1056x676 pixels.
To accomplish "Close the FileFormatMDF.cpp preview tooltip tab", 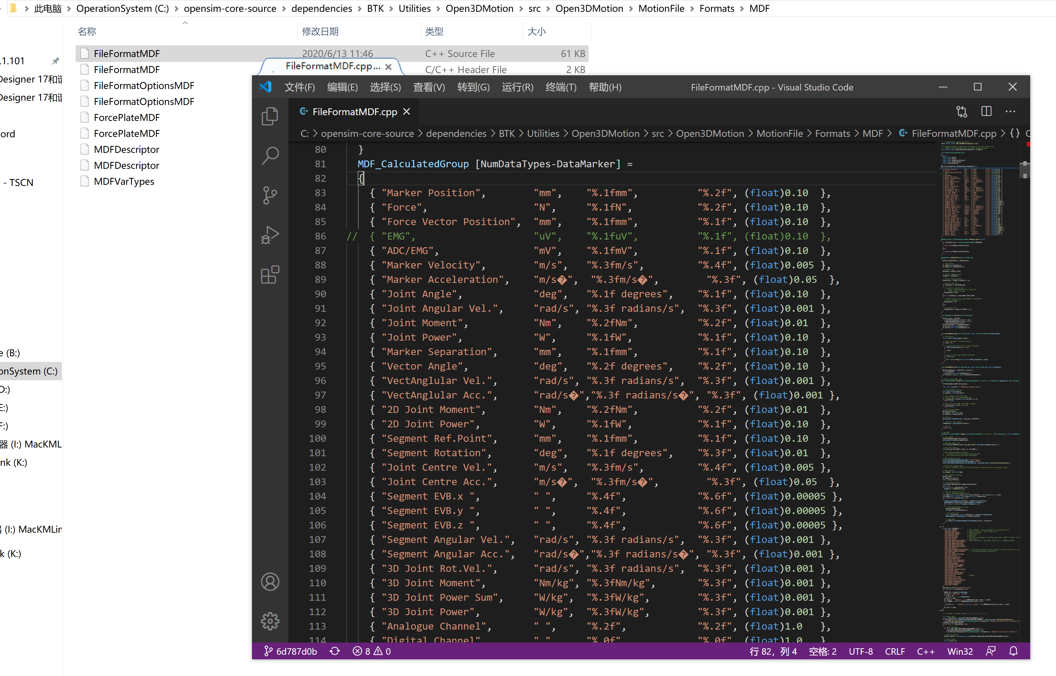I will 388,67.
